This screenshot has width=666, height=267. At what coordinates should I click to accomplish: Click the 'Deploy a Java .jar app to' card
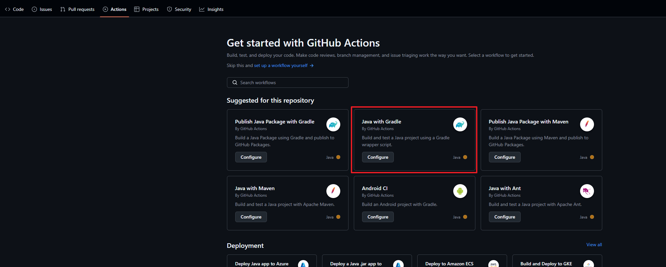[x=367, y=261]
